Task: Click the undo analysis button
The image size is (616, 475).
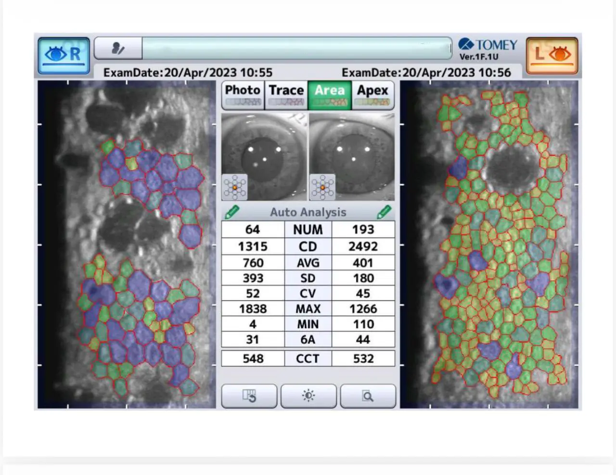Action: click(x=249, y=396)
